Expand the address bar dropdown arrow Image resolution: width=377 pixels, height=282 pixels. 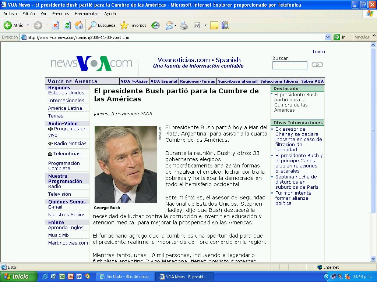tap(328, 37)
